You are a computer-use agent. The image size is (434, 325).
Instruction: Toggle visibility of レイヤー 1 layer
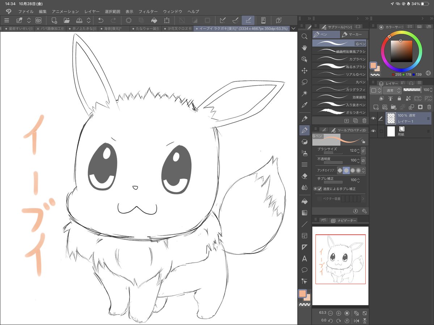pos(373,118)
